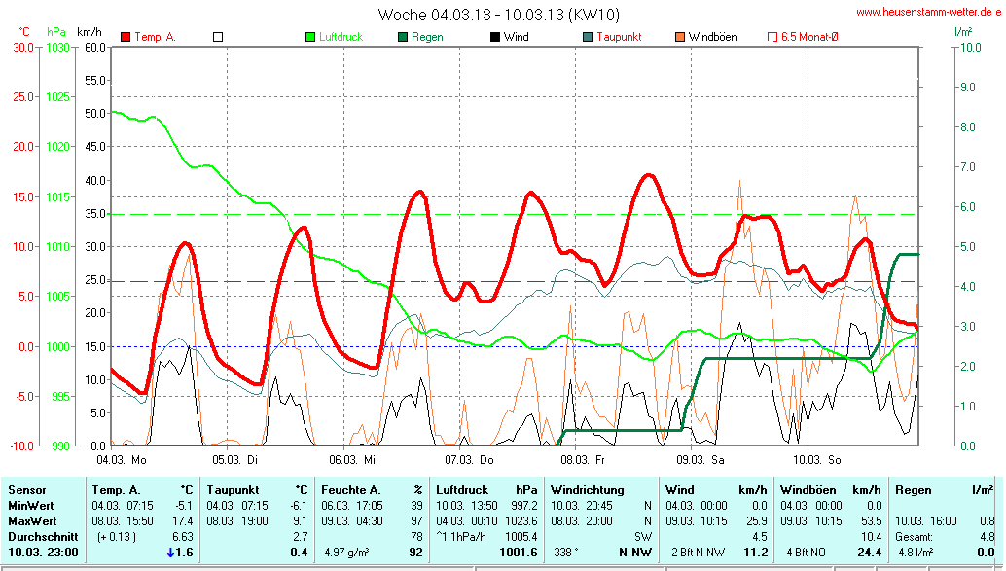Click the chart title Woche 04.03.13 - 10.03.13
The height and width of the screenshot is (571, 1006).
click(498, 15)
